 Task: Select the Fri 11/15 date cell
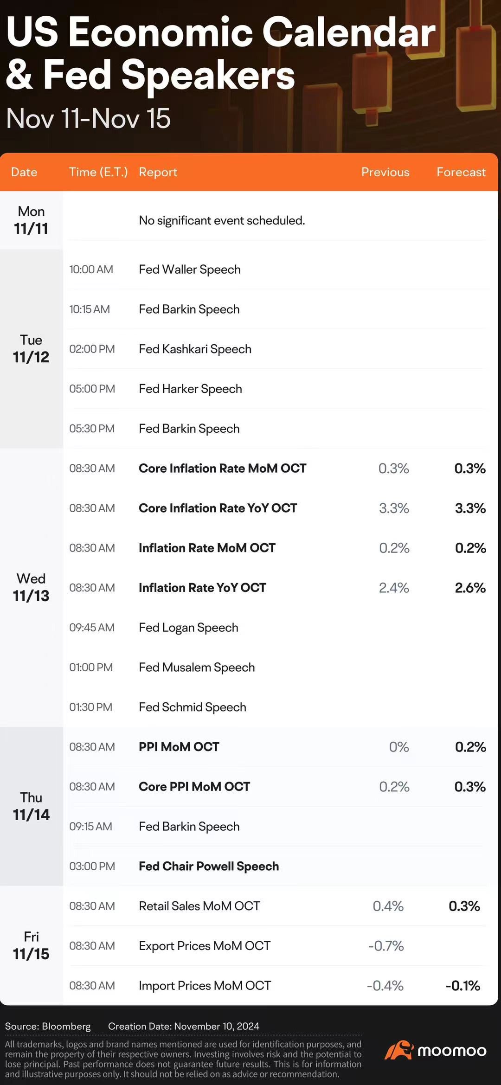[31, 945]
